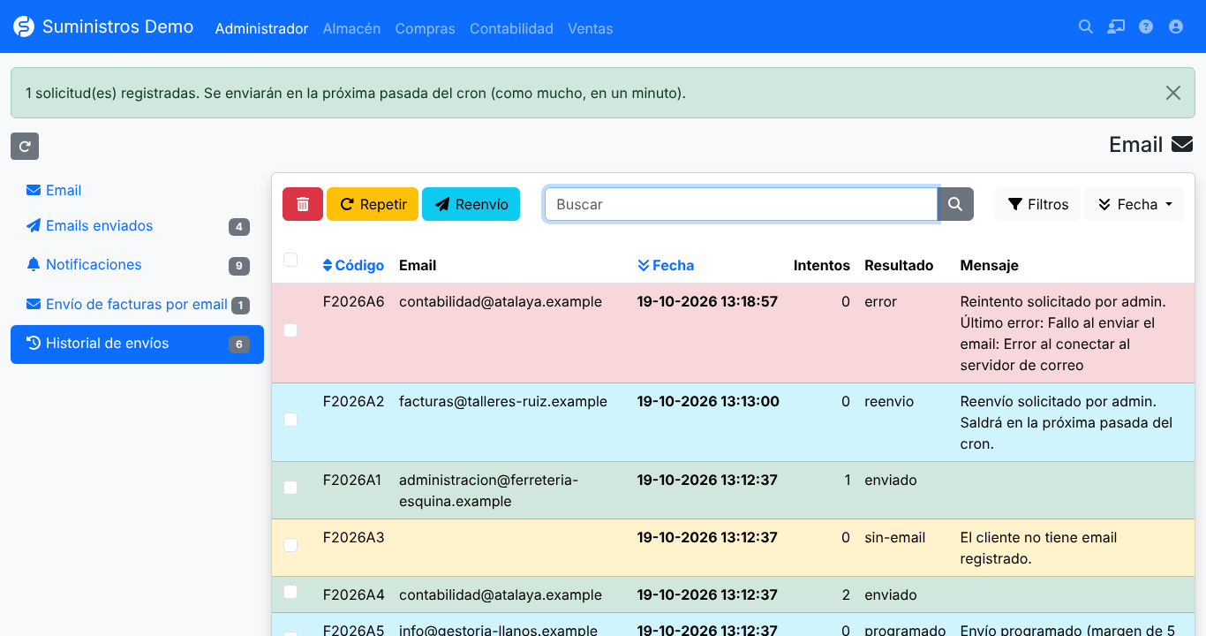Click the support chat icon in navbar
This screenshot has width=1206, height=636.
tap(1116, 26)
